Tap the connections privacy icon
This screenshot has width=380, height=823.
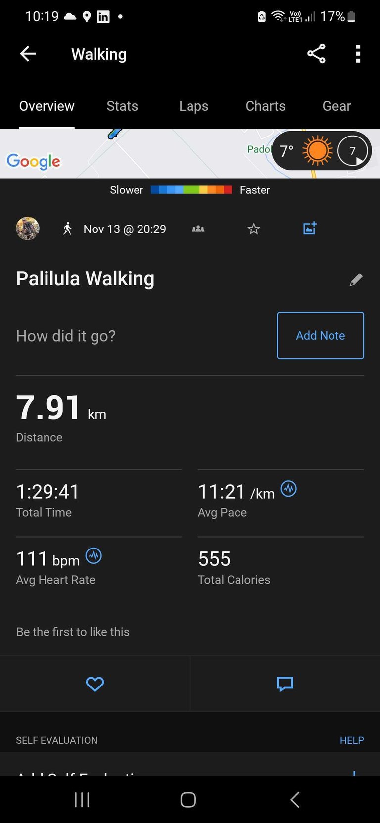[x=198, y=229]
